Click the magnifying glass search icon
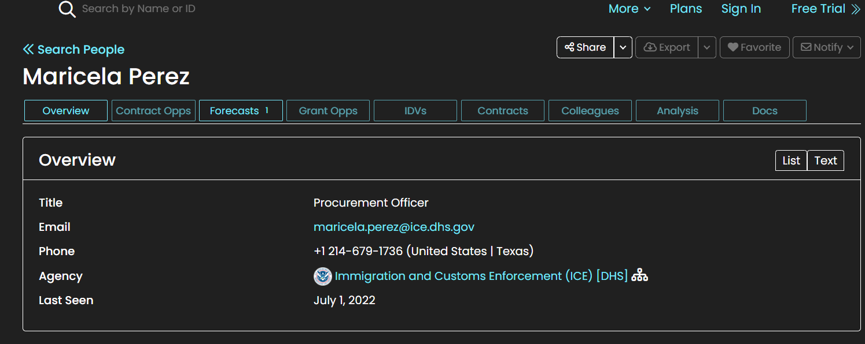This screenshot has width=865, height=344. tap(67, 9)
